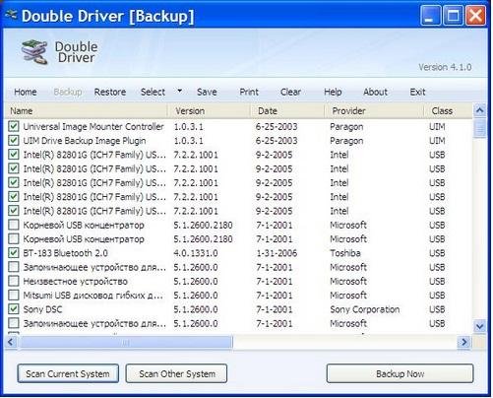
Task: Click the Double Driver logo icon
Action: (34, 52)
